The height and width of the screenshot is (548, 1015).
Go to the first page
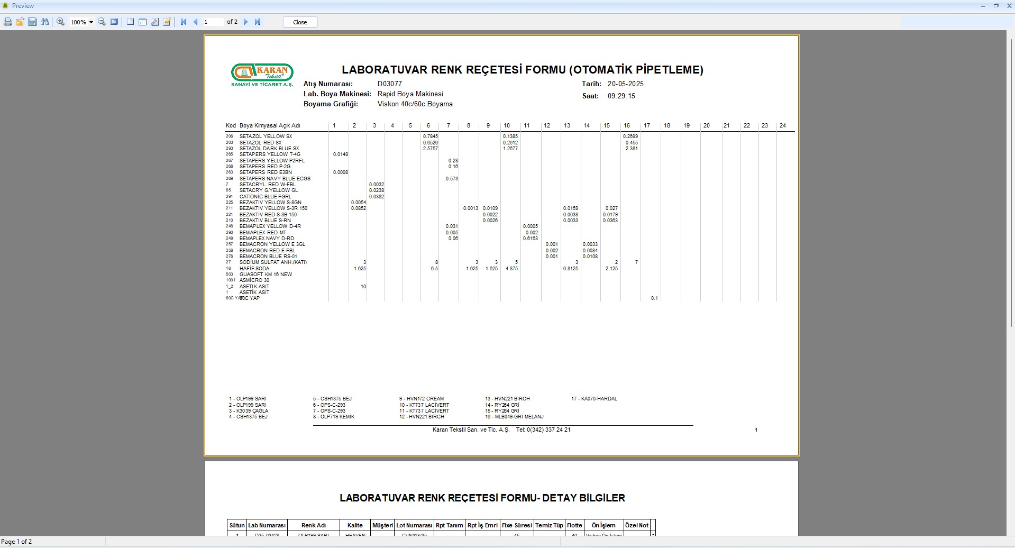pyautogui.click(x=184, y=22)
